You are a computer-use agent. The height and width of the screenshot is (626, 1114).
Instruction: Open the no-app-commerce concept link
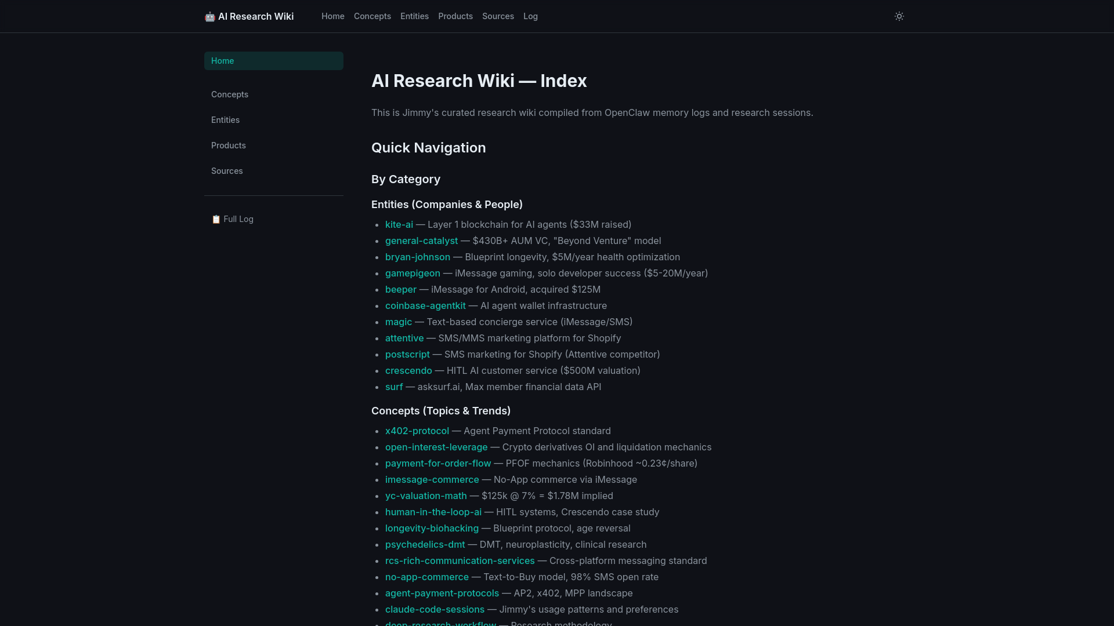click(427, 577)
